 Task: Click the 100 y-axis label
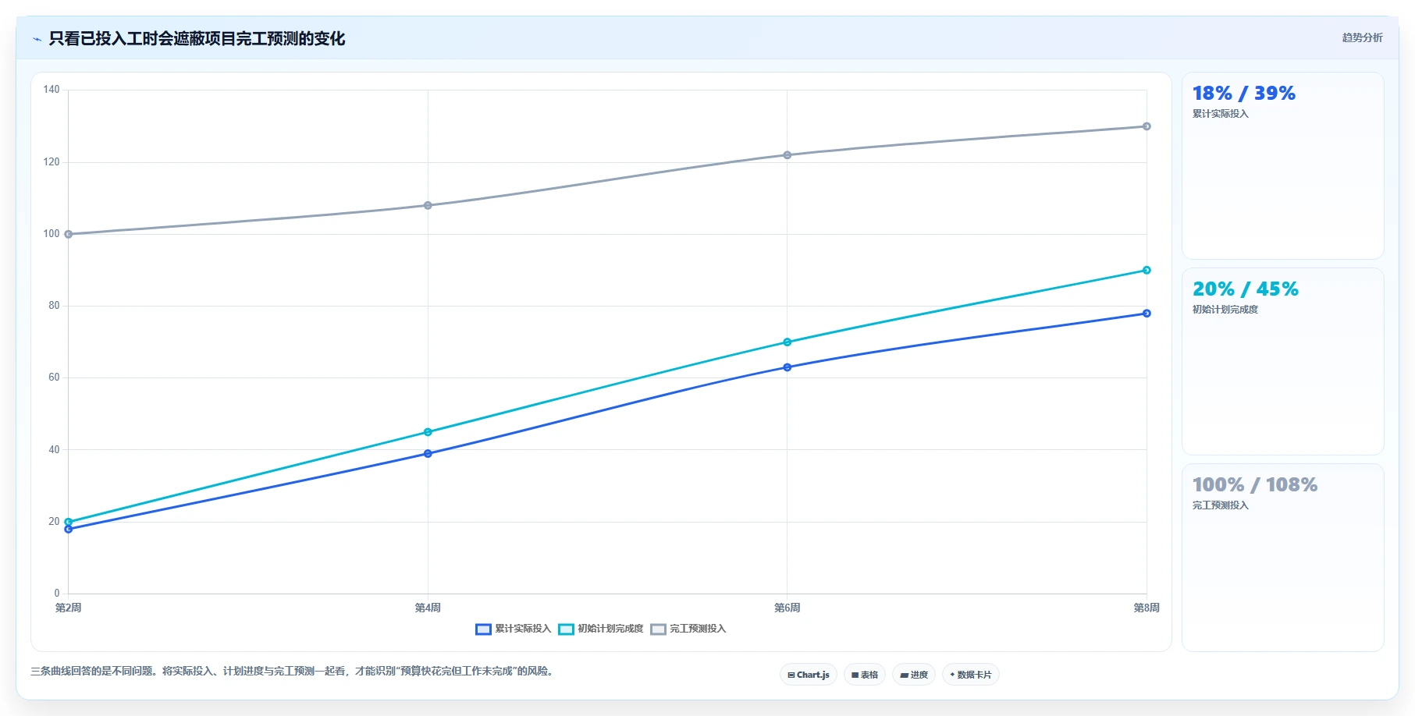click(x=52, y=234)
